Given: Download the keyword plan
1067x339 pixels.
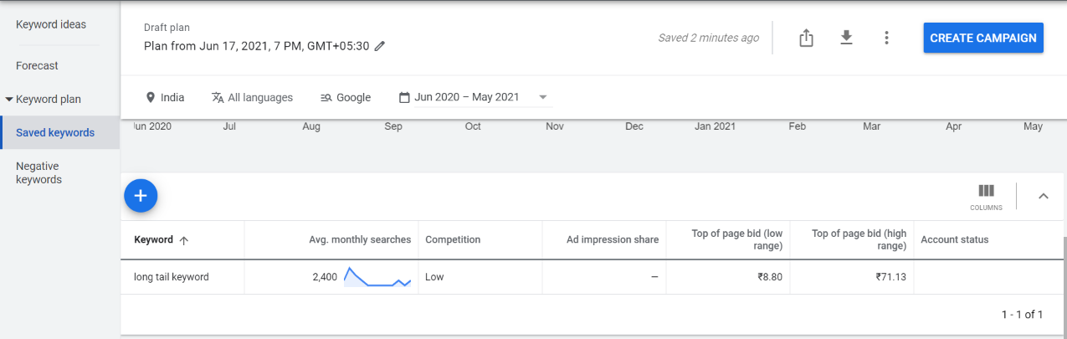Looking at the screenshot, I should click(846, 38).
